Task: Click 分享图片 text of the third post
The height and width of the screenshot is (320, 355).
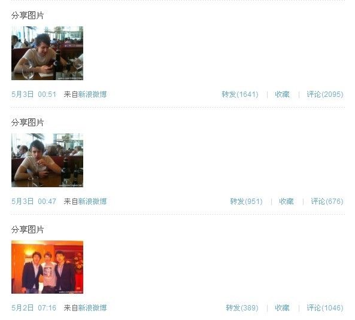Action: tap(28, 230)
